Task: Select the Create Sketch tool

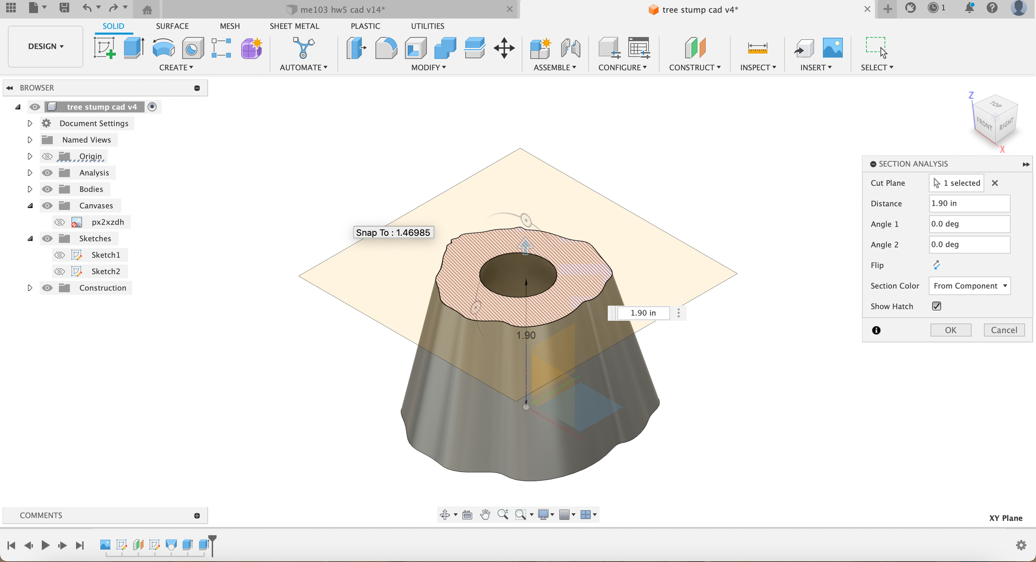Action: point(104,48)
